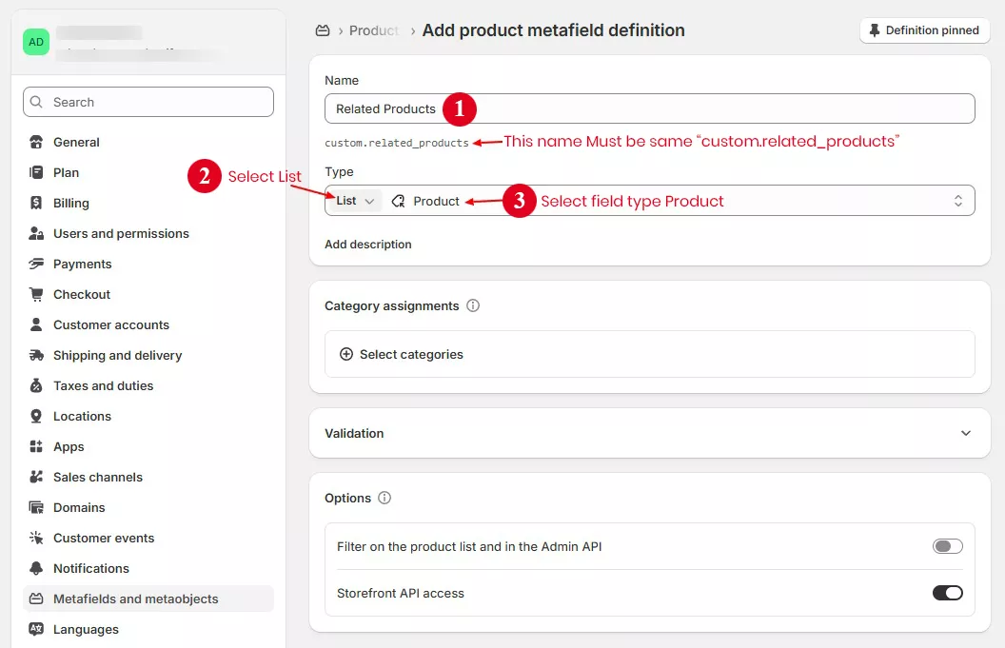The image size is (1005, 648).
Task: Go to Taxes and duties settings
Action: (103, 385)
